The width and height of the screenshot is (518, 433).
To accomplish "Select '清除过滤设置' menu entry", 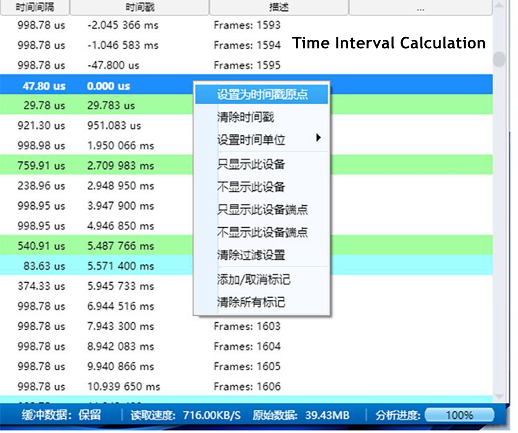I will click(251, 255).
